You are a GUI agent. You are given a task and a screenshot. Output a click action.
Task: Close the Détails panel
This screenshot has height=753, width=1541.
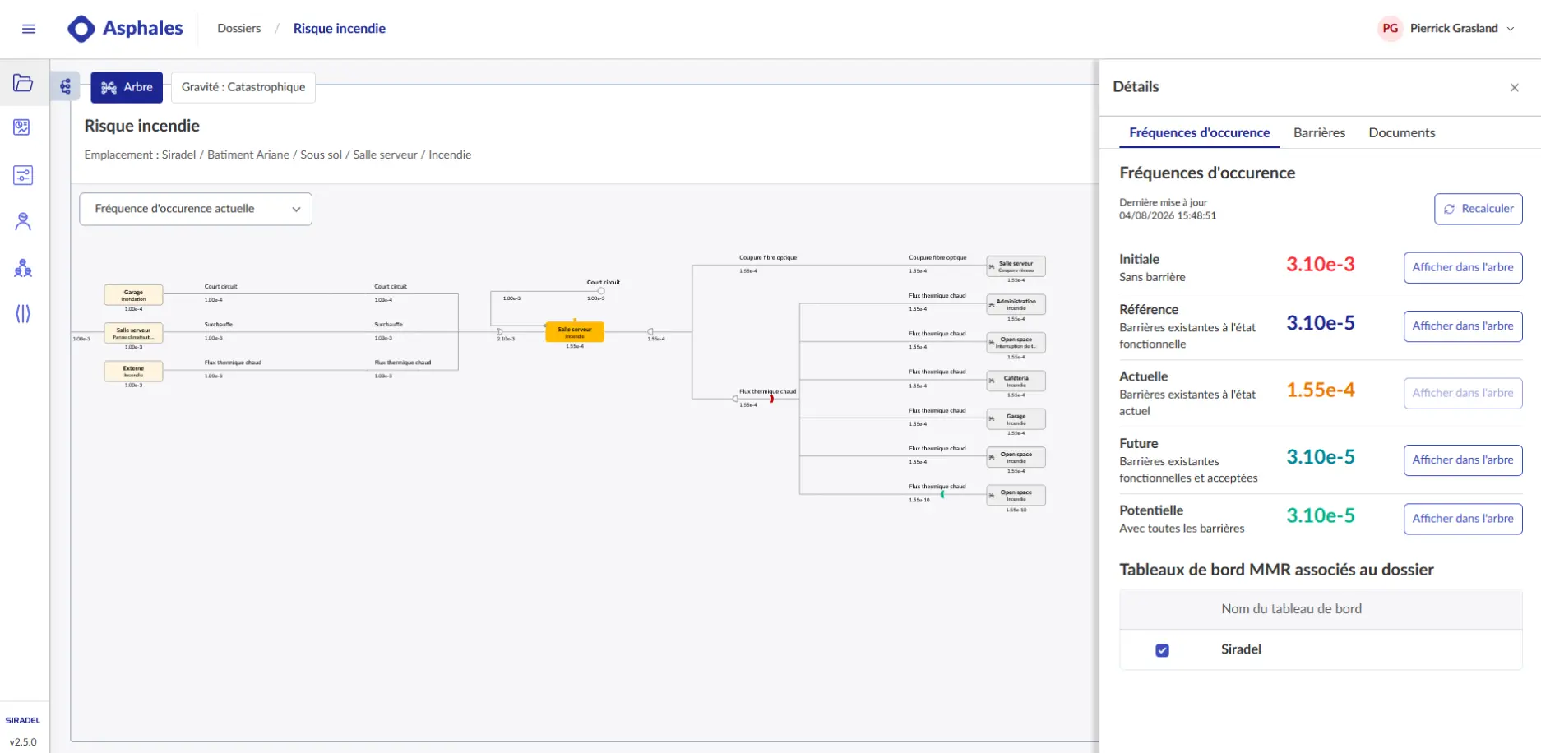point(1515,87)
